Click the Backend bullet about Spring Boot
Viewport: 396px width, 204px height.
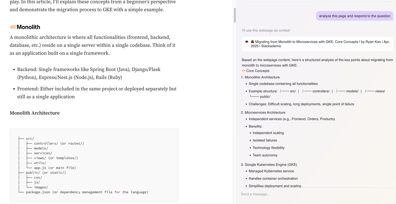pyautogui.click(x=89, y=73)
